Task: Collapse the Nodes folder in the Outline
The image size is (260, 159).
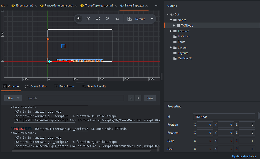Action: click(171, 20)
